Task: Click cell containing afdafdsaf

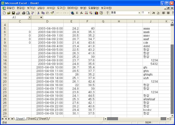Action: pyautogui.click(x=150, y=99)
